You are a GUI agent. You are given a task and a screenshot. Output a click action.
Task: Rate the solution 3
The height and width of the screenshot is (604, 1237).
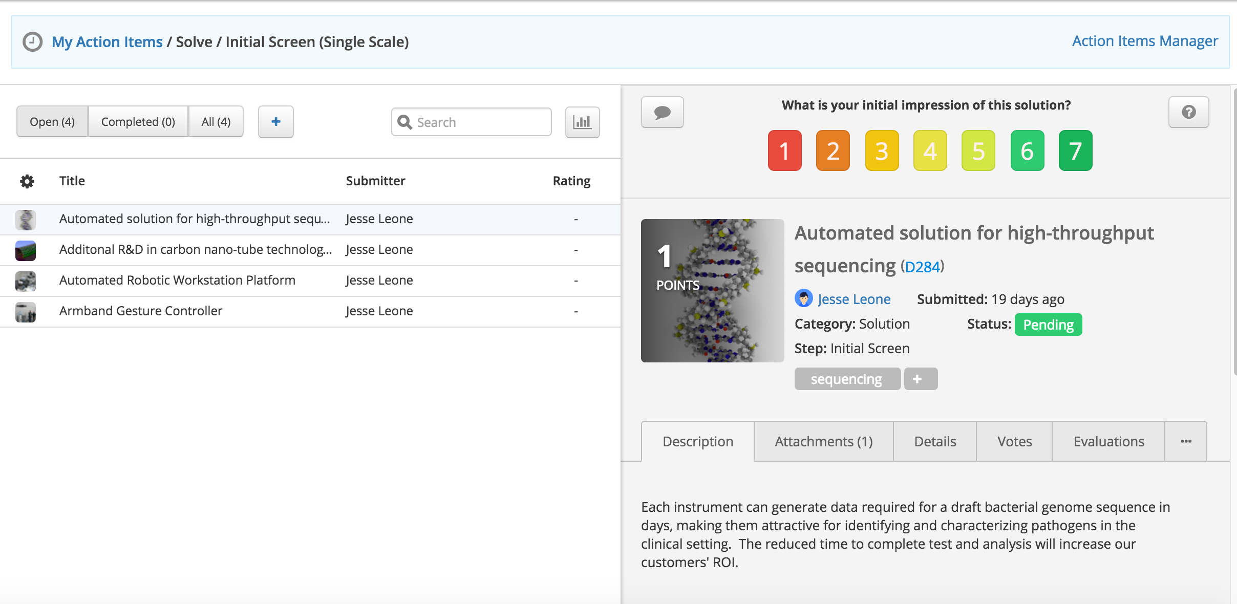(x=882, y=150)
